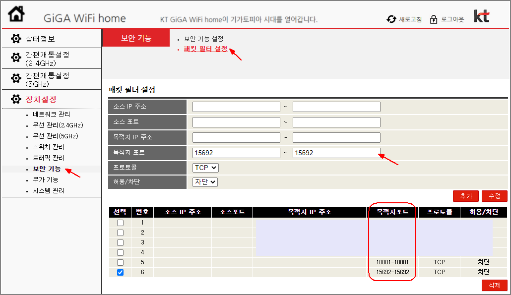Click the 소스 포트 end field
511x295 pixels.
pyautogui.click(x=336, y=122)
